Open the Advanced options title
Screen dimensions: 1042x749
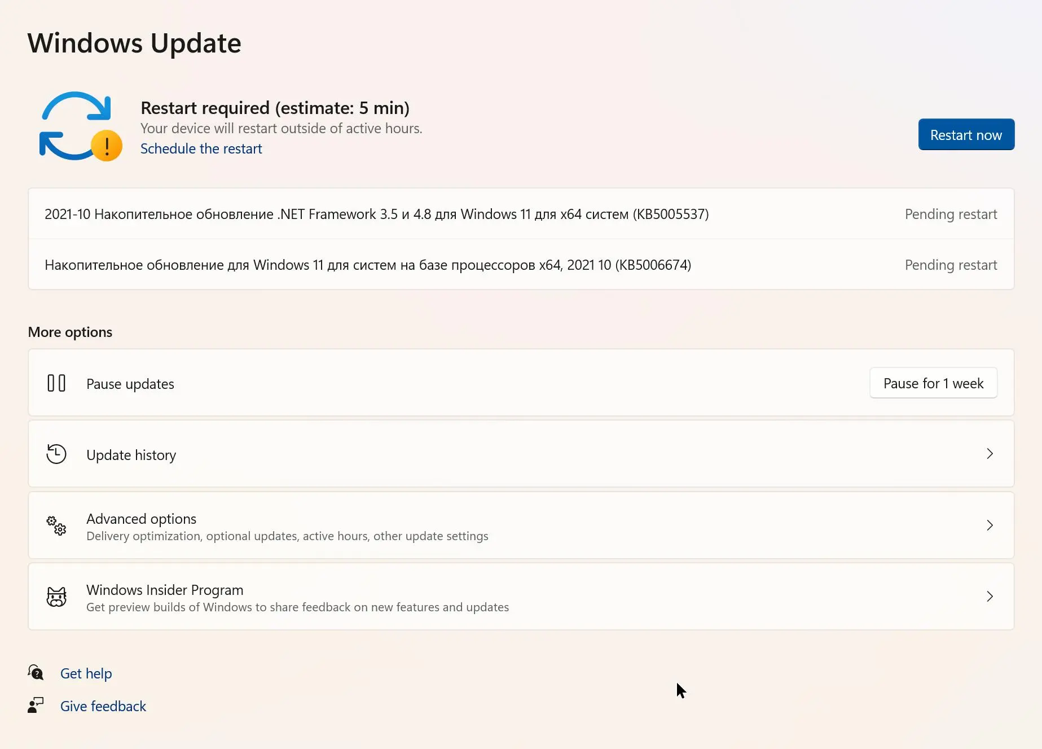142,519
